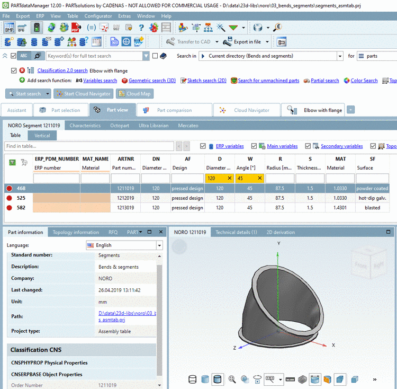Click the add search function plus icon
397x389 pixels.
(x=22, y=80)
